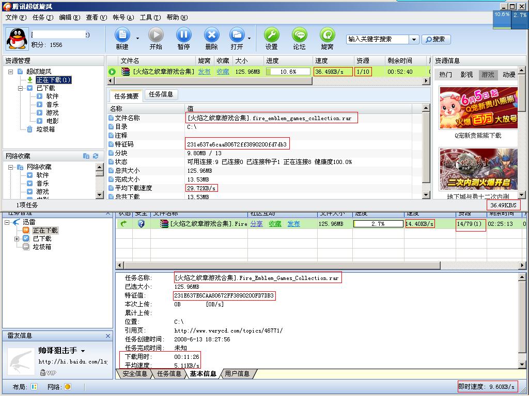Image resolution: width=529 pixels, height=396 pixels.
Task: Collapse the 已下载 node in 超级旋风 tree
Action: tap(20, 88)
